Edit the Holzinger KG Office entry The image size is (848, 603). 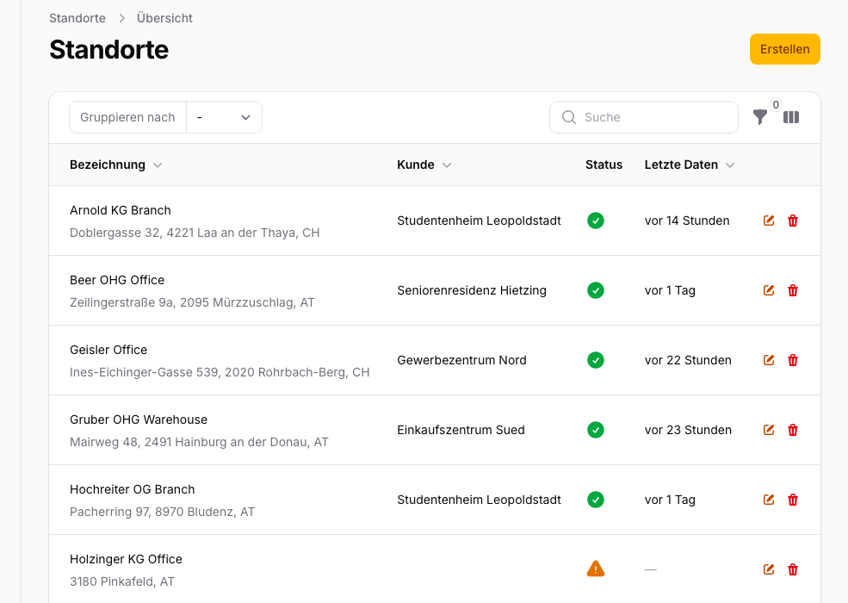pyautogui.click(x=767, y=569)
